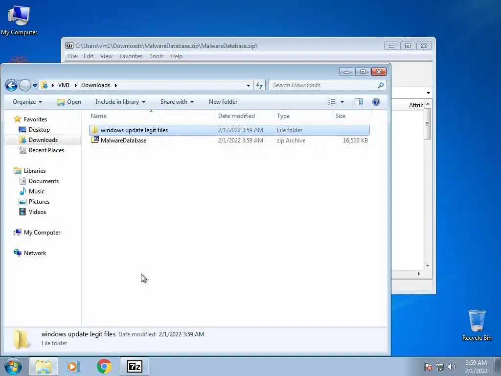Select Downloads in the navigation pane
Viewport: 501px width, 376px height.
point(43,140)
